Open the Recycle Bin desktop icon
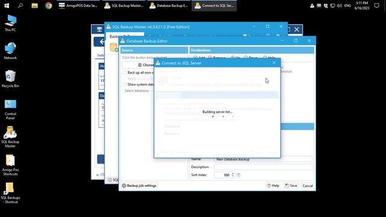 (x=10, y=79)
